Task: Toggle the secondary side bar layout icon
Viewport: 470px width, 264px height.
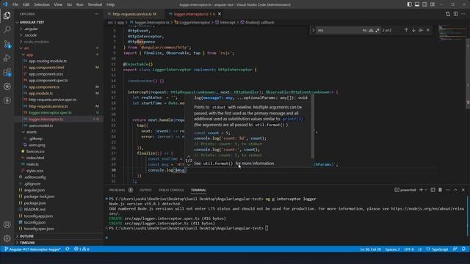Action: point(424,4)
